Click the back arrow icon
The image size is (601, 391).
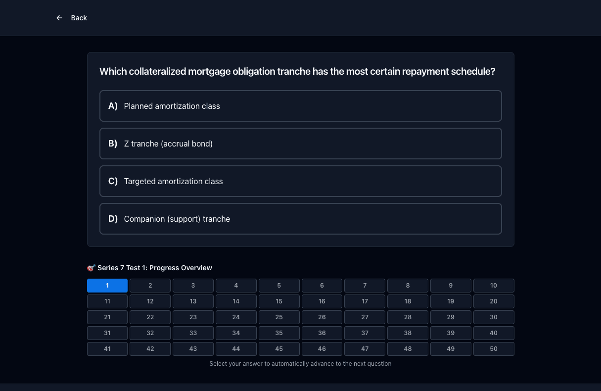pyautogui.click(x=59, y=18)
